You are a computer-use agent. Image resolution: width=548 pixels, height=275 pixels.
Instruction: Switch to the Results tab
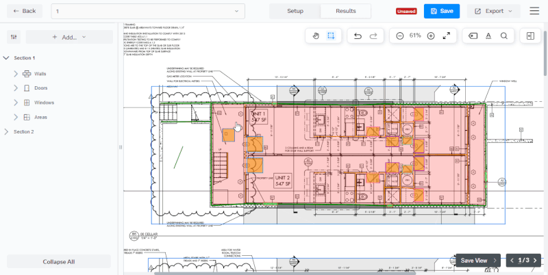pyautogui.click(x=346, y=11)
